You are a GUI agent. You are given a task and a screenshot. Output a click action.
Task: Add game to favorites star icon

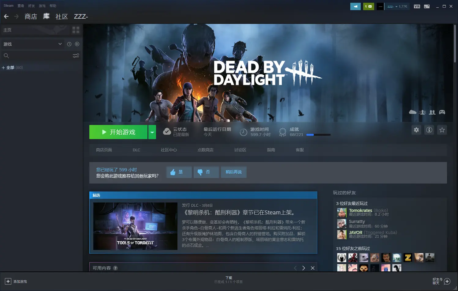click(x=442, y=130)
